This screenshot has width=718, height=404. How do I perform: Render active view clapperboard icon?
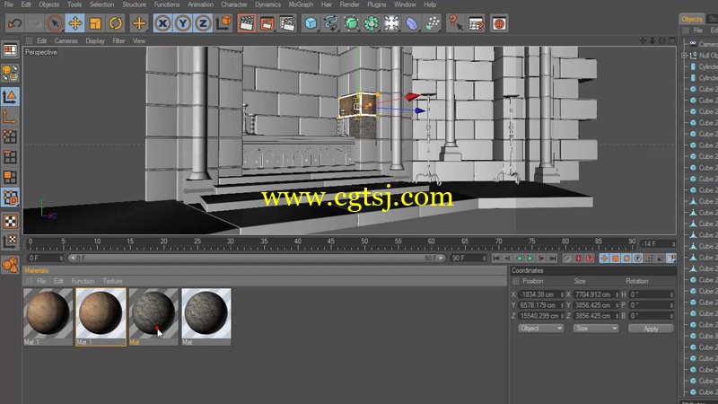click(246, 23)
